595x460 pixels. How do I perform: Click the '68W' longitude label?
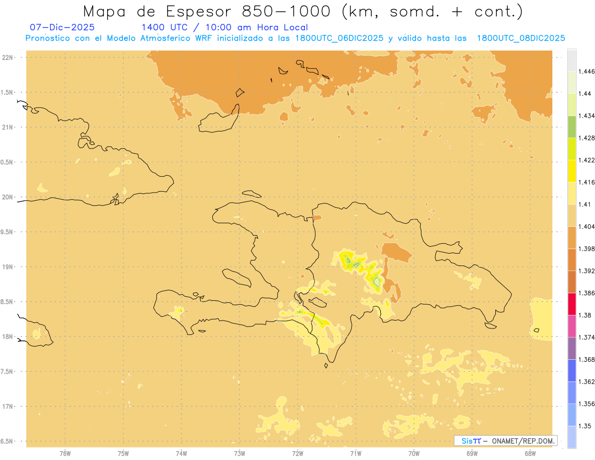pos(530,453)
